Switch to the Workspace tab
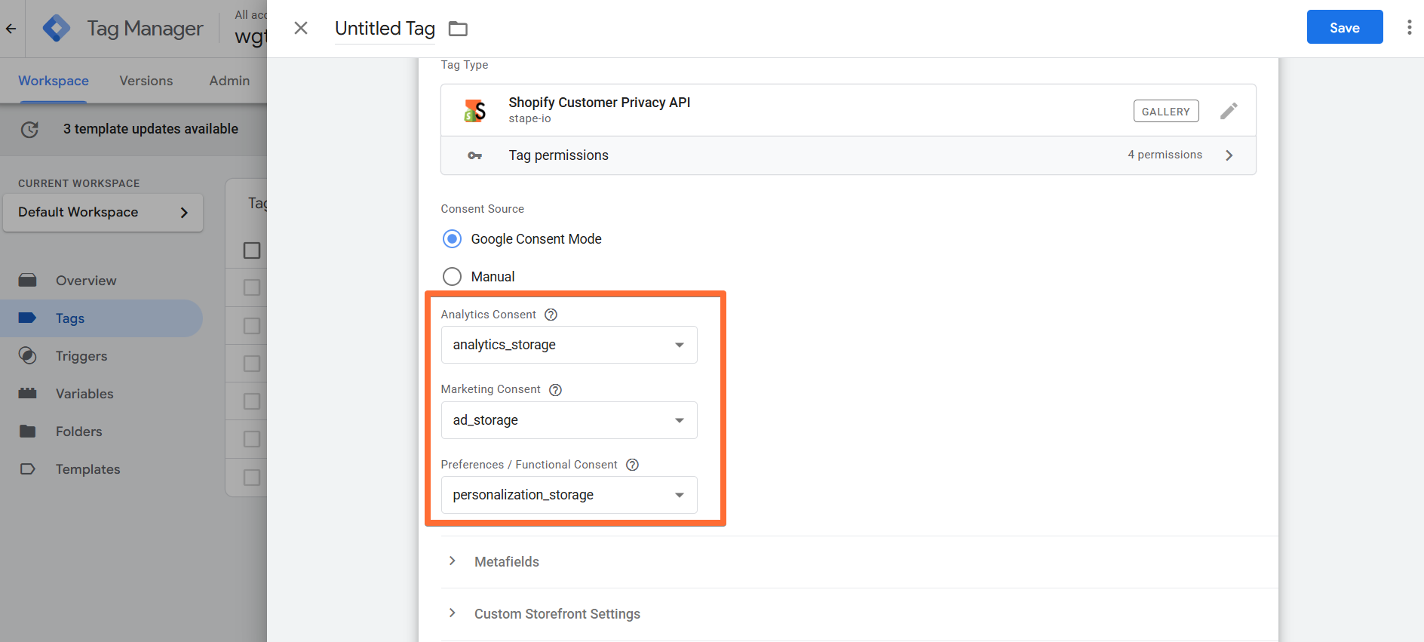Viewport: 1424px width, 642px height. pyautogui.click(x=54, y=81)
